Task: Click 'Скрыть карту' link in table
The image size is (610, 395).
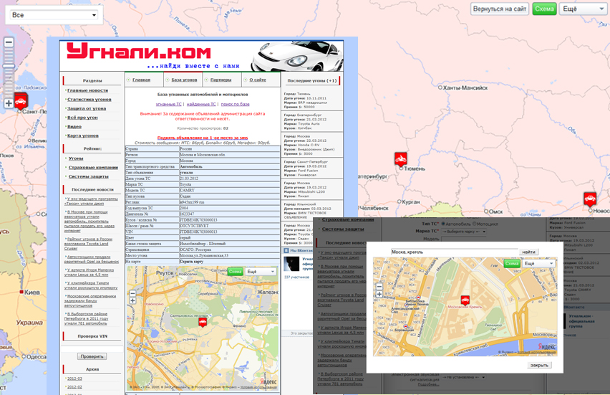Action: point(191,262)
